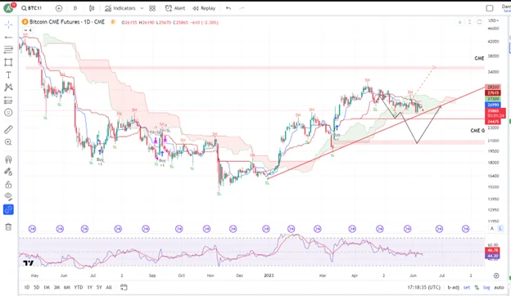The width and height of the screenshot is (511, 296).
Task: Switch range to 5D
Action: 37,287
